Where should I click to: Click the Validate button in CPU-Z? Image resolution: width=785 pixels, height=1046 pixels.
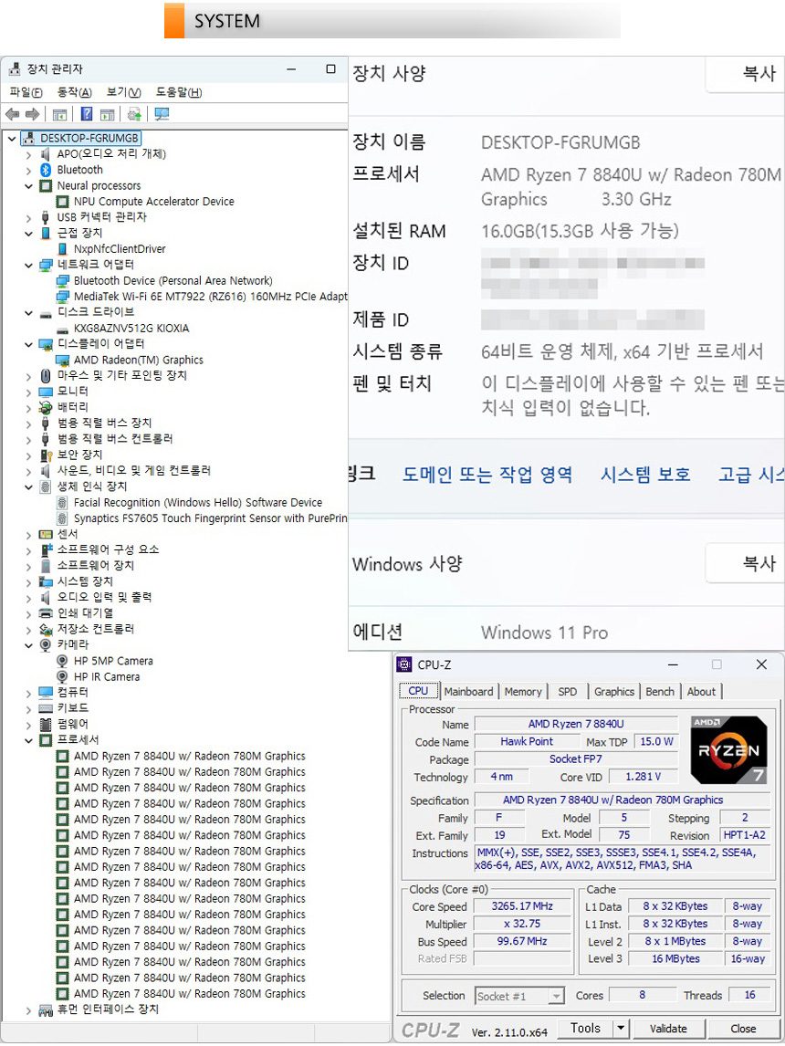click(668, 1029)
